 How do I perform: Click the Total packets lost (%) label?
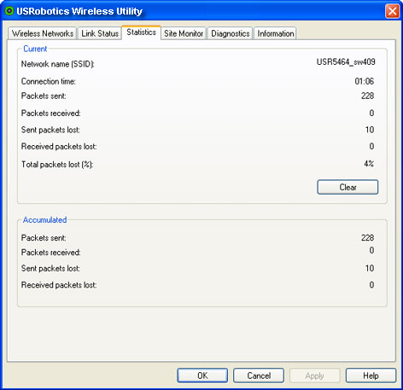coord(57,165)
